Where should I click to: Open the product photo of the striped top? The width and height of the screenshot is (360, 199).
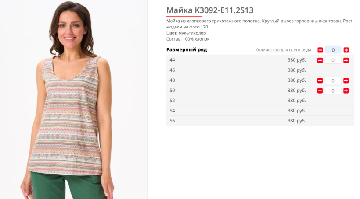point(73,100)
